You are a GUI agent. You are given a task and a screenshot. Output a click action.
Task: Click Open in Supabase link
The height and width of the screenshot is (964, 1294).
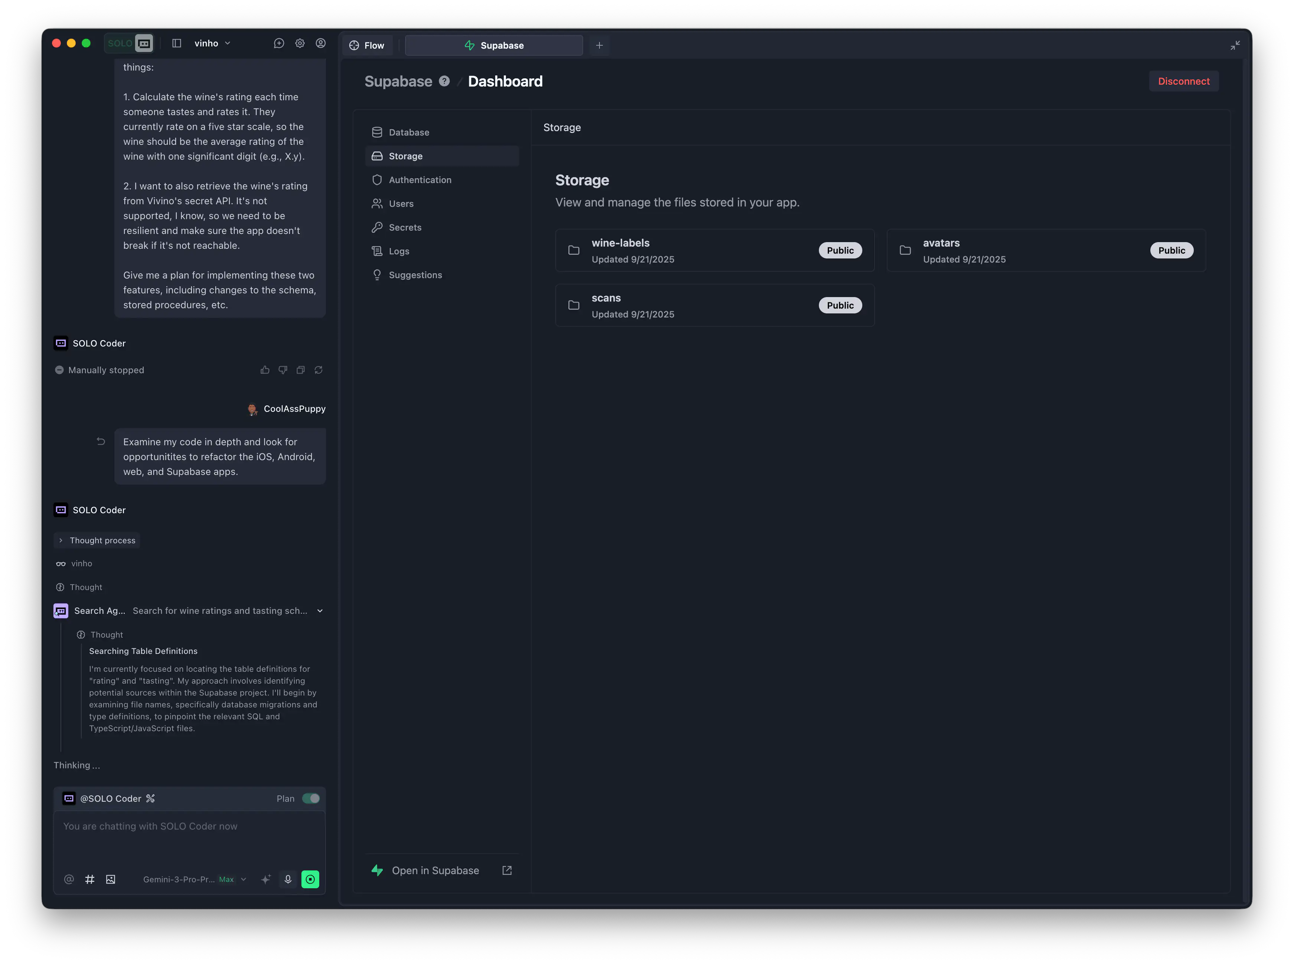[435, 871]
